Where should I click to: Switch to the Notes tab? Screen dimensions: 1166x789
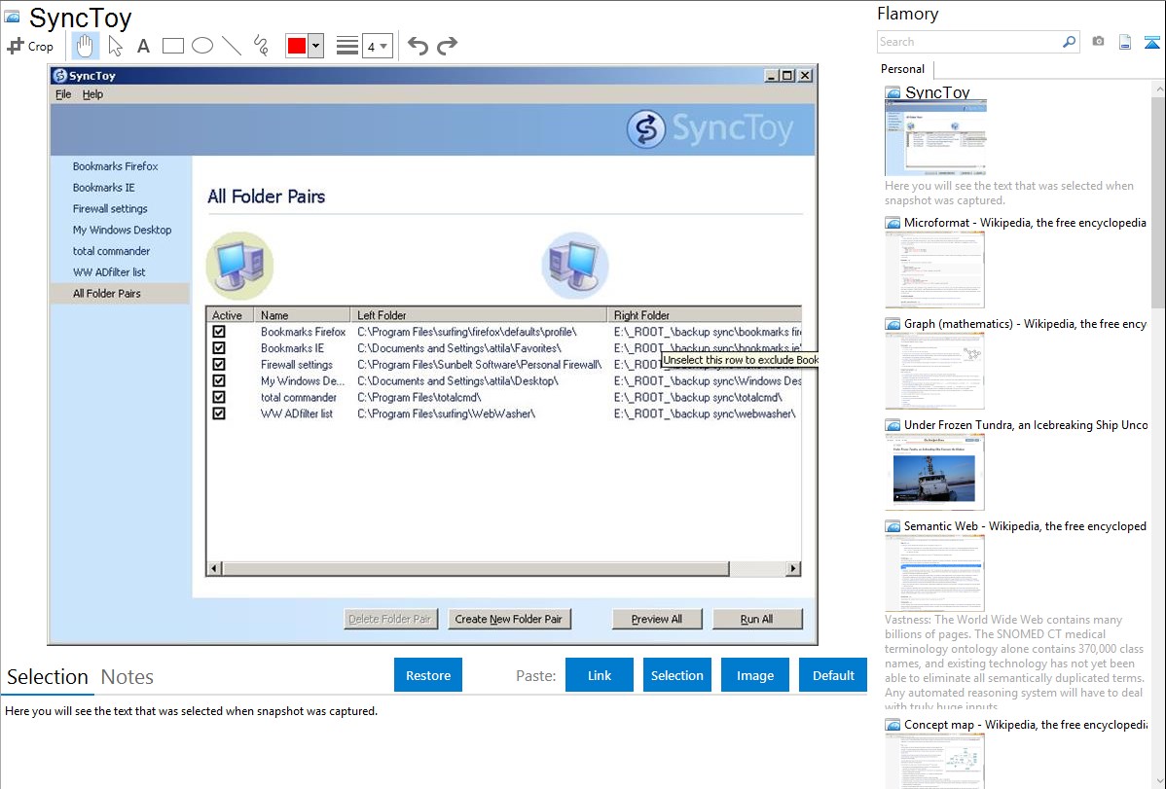[128, 677]
